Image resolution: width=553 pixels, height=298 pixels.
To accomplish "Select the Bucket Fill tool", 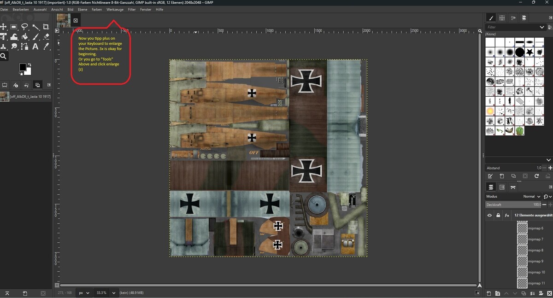I will [25, 37].
